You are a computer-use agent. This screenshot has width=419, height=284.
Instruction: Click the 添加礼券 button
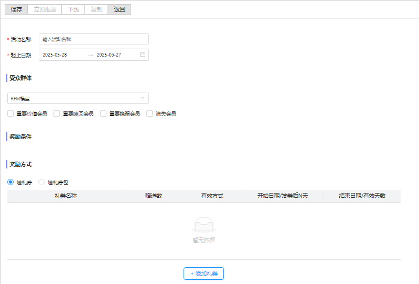203,274
